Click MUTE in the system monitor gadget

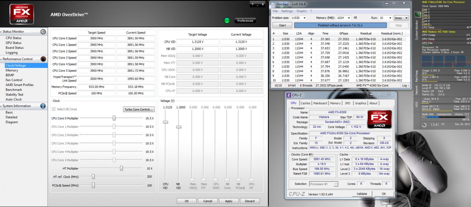point(466,120)
